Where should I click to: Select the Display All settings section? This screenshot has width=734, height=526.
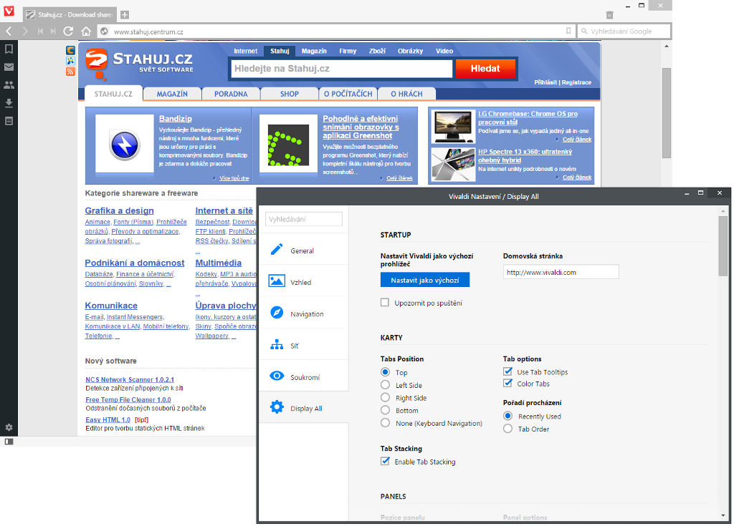303,407
